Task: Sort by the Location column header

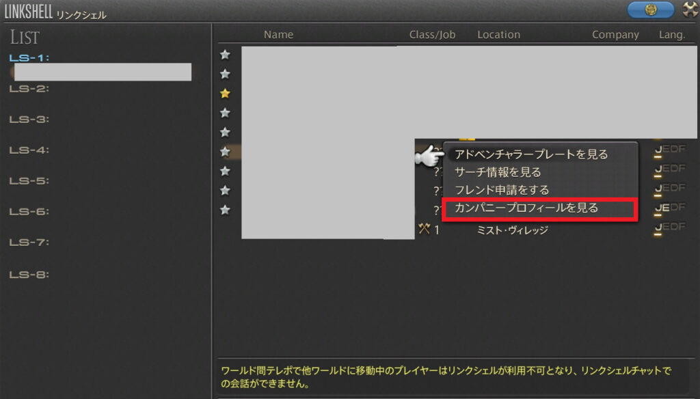Action: (498, 35)
